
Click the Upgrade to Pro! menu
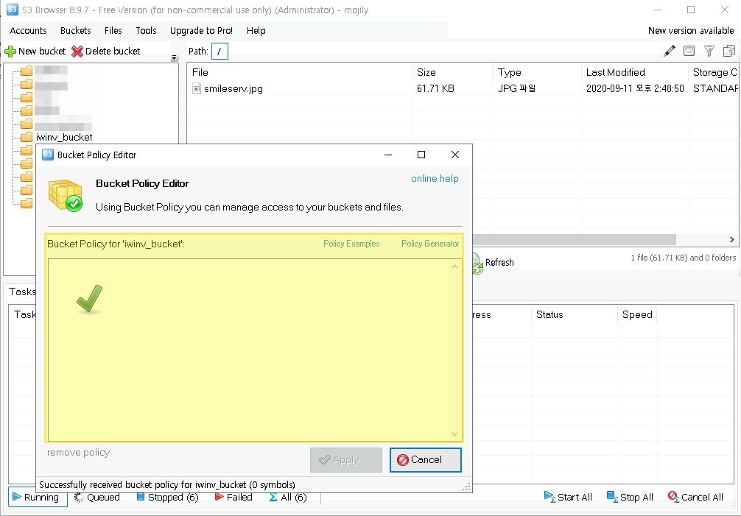pyautogui.click(x=201, y=31)
